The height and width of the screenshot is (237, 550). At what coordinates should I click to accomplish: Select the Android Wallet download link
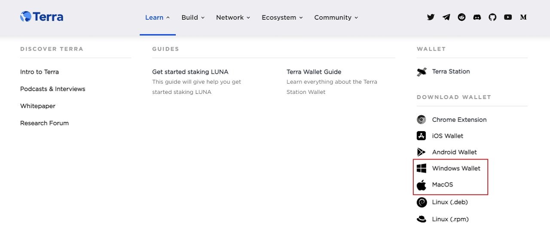click(x=455, y=152)
